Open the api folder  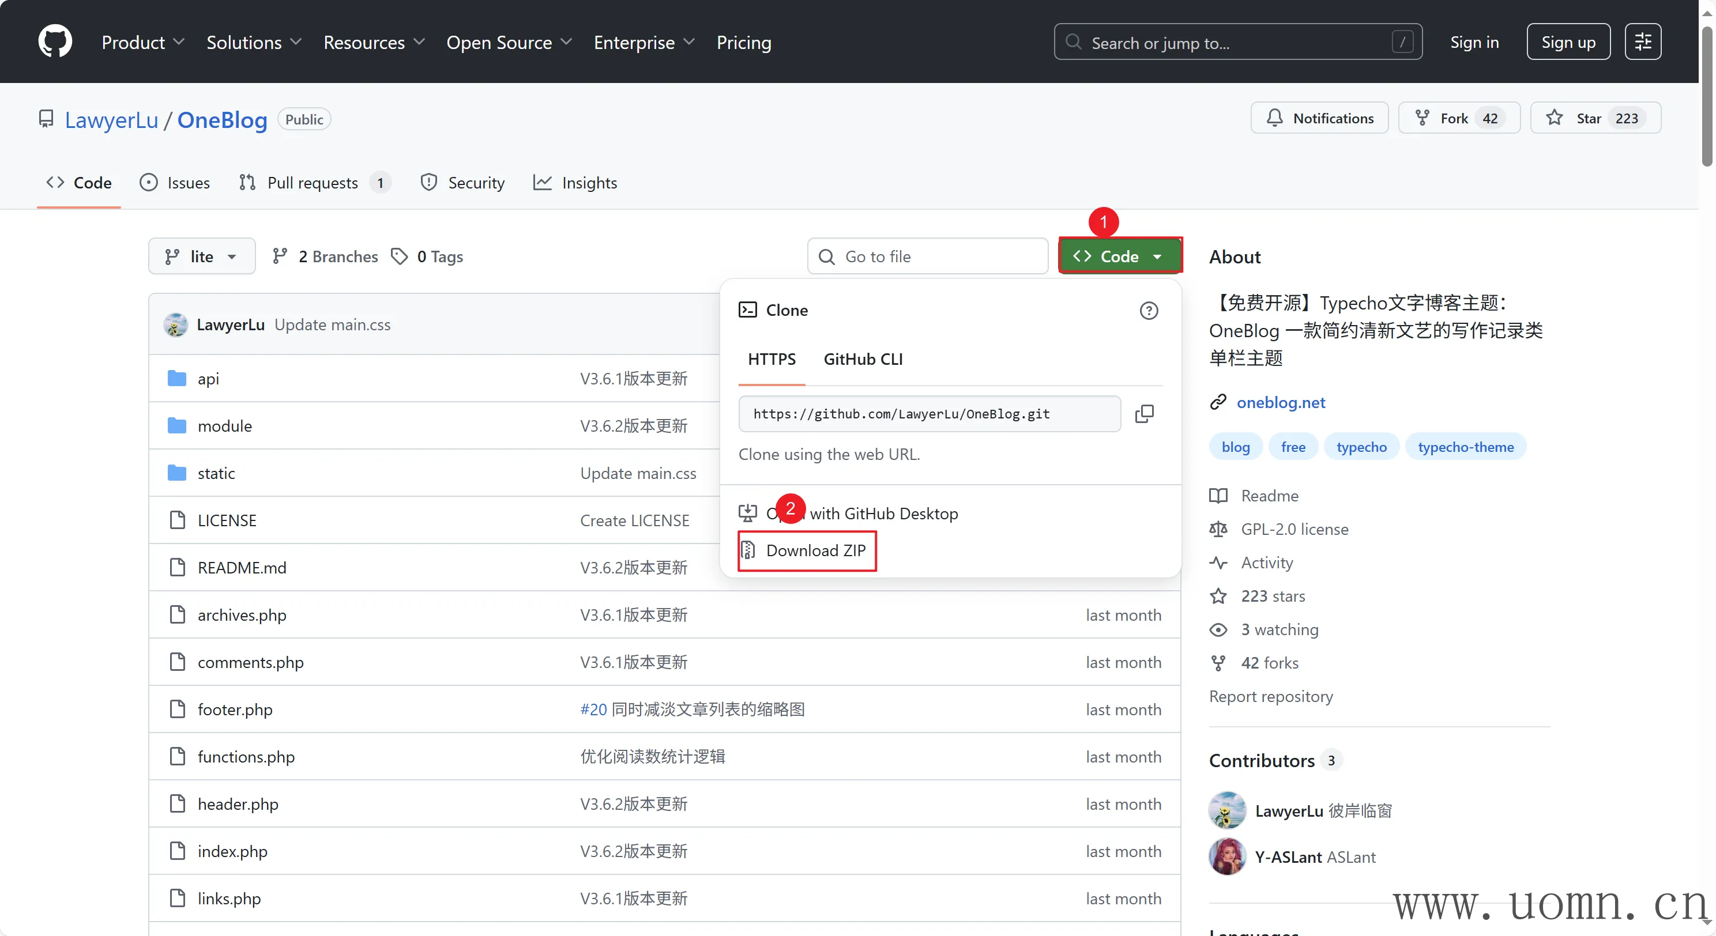point(208,378)
